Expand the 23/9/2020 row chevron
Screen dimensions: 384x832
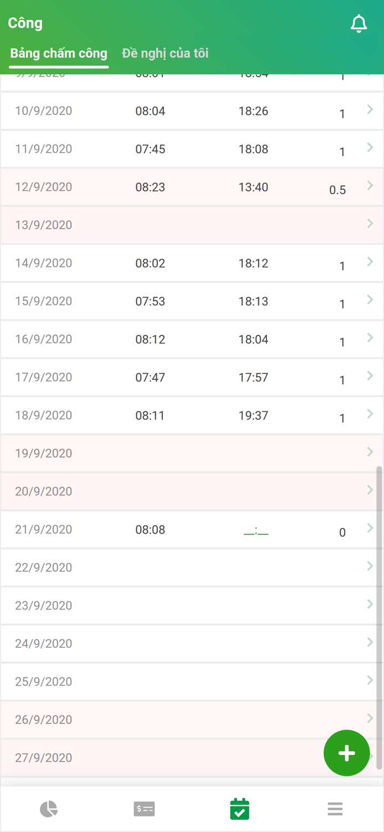point(370,604)
